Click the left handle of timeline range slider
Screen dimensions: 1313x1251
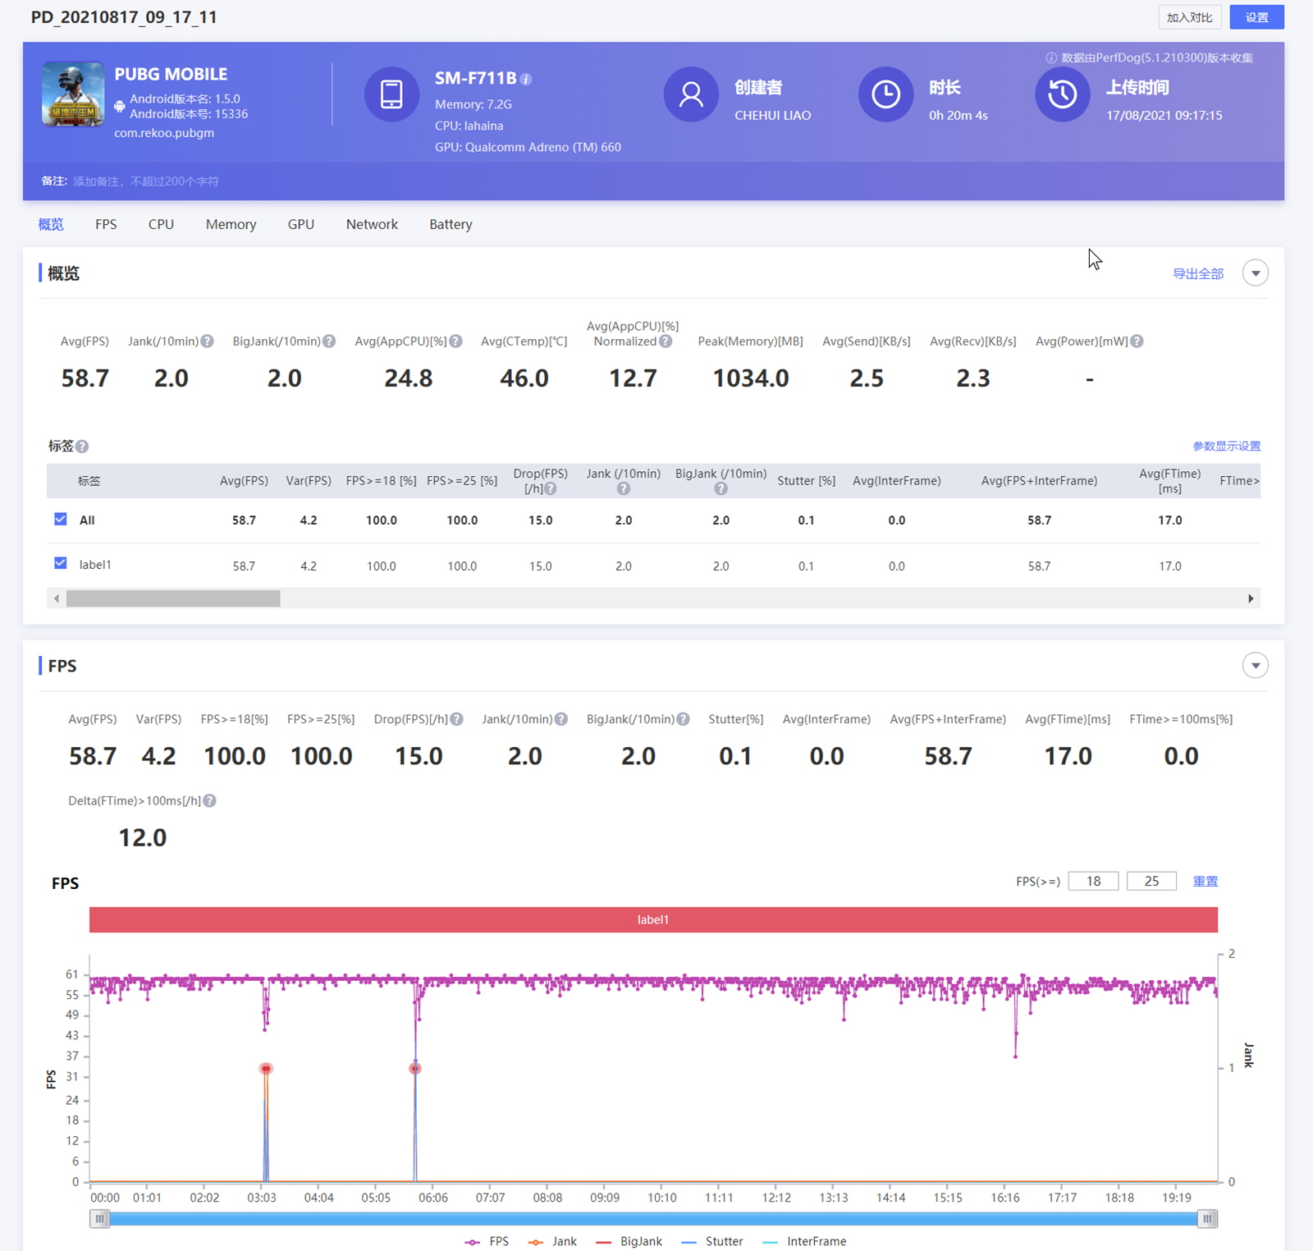tap(99, 1219)
